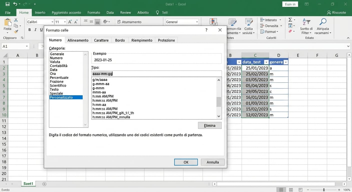Click the Aturnamento wrap text button
The image size is (352, 192).
coord(129,22)
